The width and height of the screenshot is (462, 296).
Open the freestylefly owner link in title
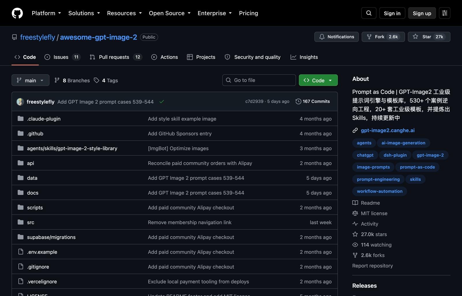[38, 37]
